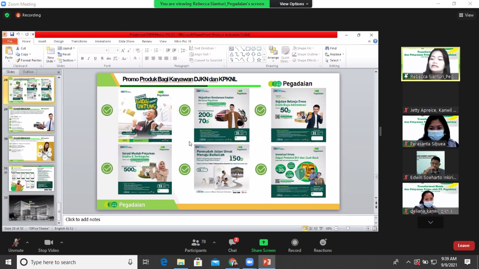Unmute the microphone
The height and width of the screenshot is (269, 479).
tap(16, 245)
